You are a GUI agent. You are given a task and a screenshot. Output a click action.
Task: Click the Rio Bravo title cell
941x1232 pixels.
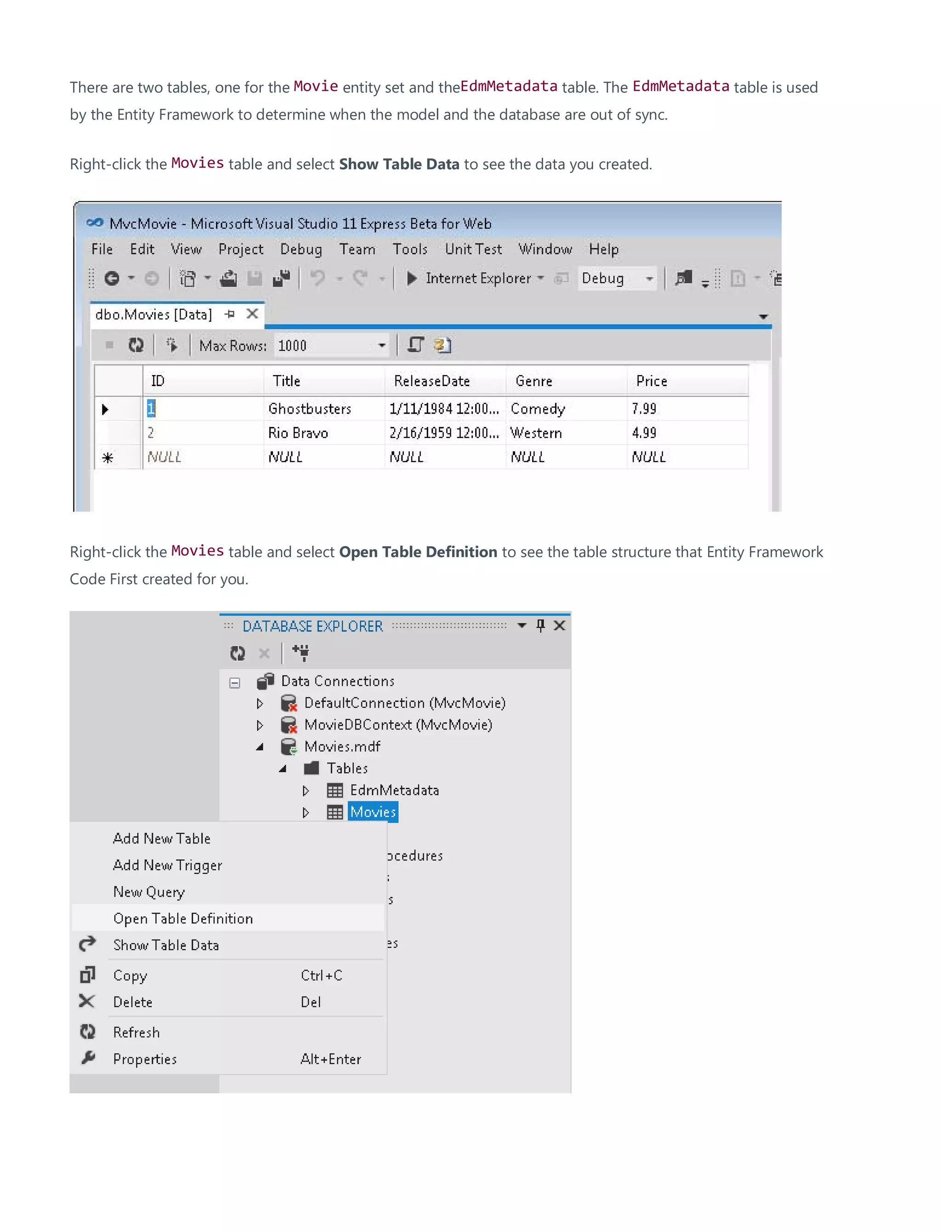[324, 433]
